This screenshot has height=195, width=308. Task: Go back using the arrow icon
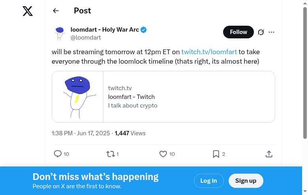coord(56,11)
